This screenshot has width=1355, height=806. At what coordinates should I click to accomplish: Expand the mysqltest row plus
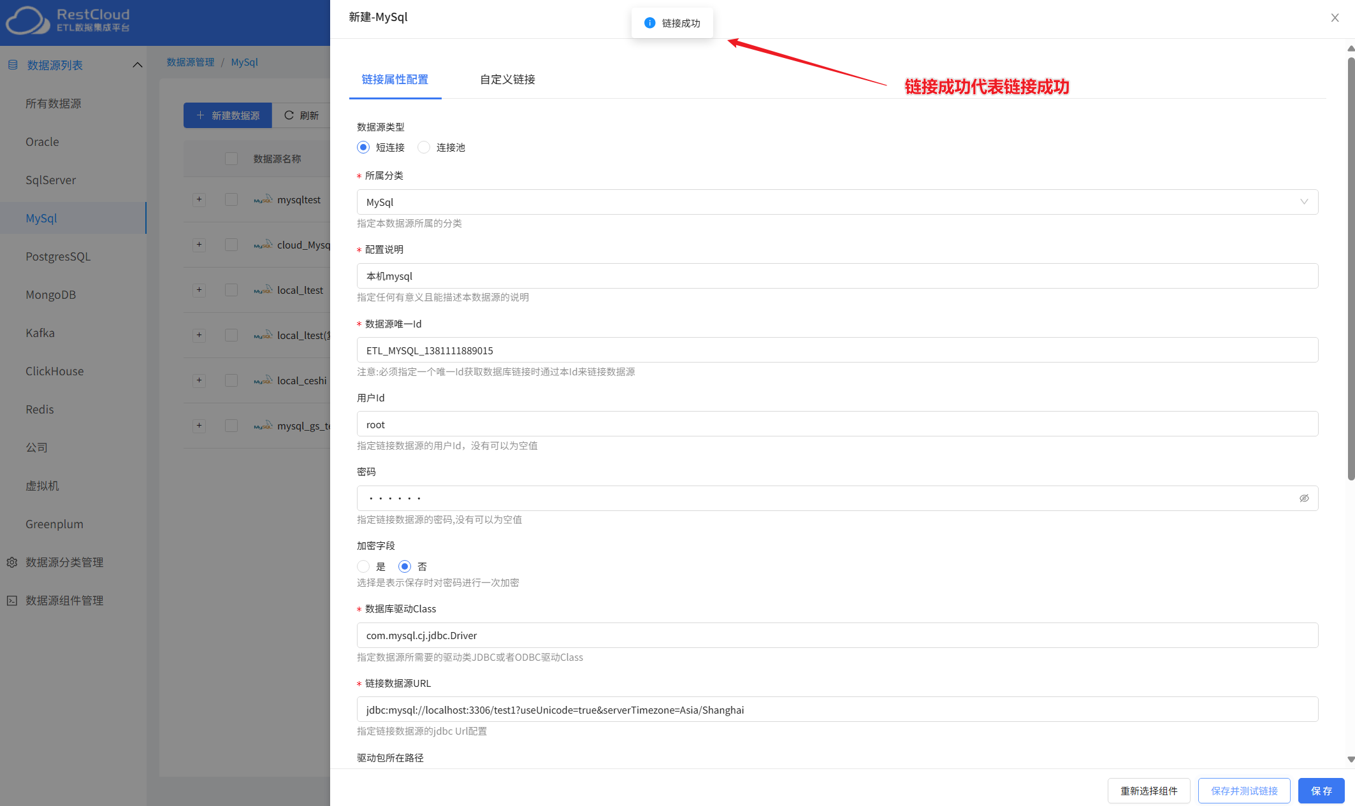coord(199,199)
